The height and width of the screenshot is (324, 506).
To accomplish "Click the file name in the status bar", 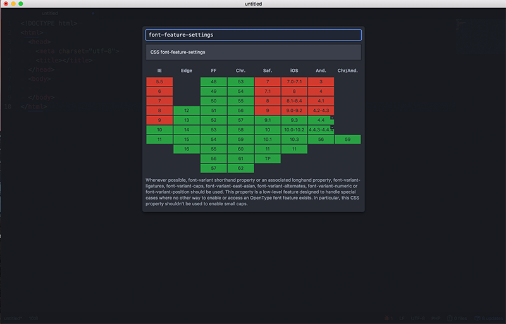I will pos(13,318).
